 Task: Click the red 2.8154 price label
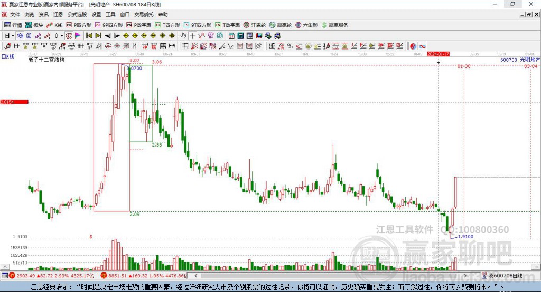(14, 102)
